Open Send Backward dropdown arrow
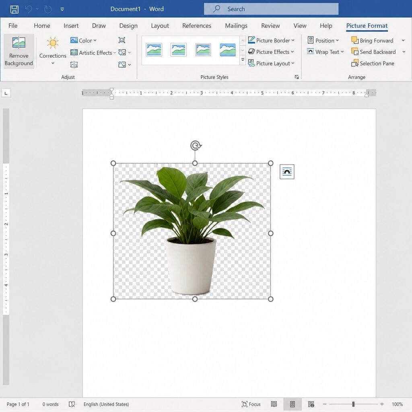412x412 pixels. (404, 52)
